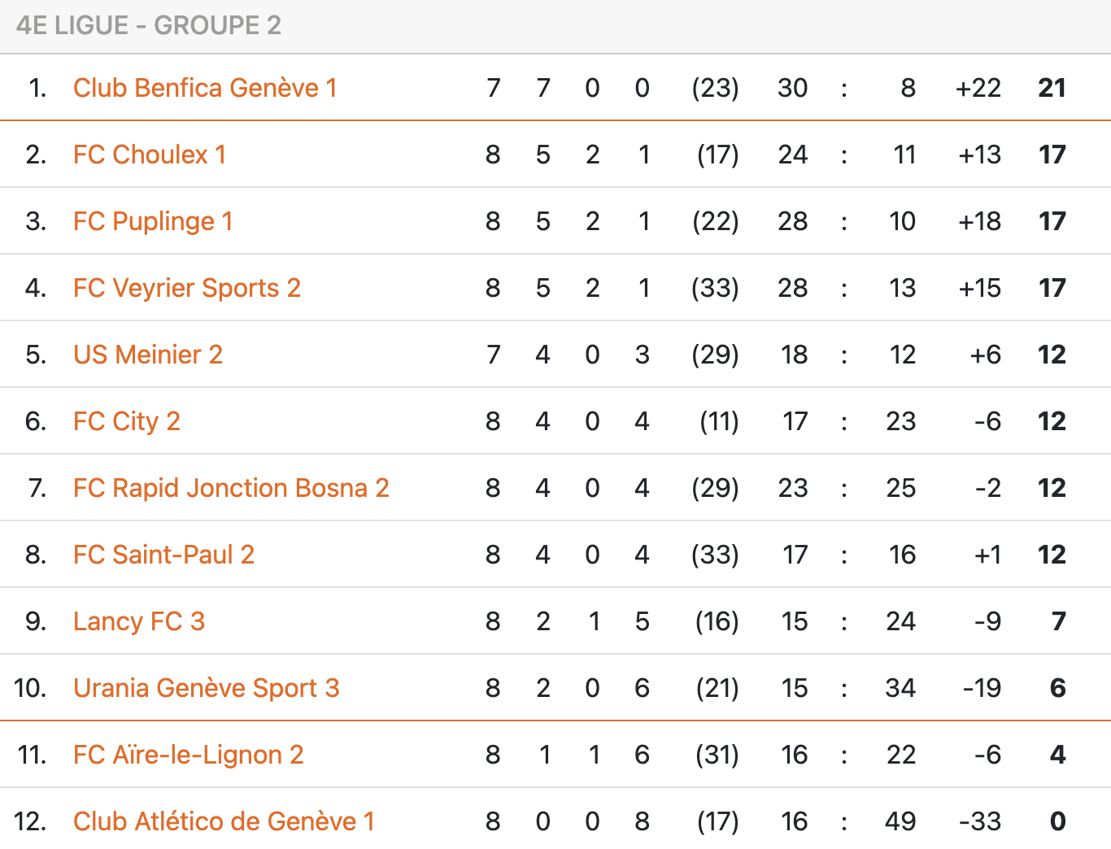Click the FC Choulex 1 team link
Viewport: 1111px width, 849px height.
click(150, 155)
